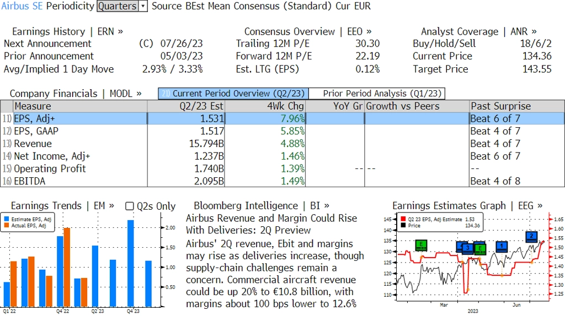Select the Net Income, Adj+ row

pyautogui.click(x=282, y=156)
